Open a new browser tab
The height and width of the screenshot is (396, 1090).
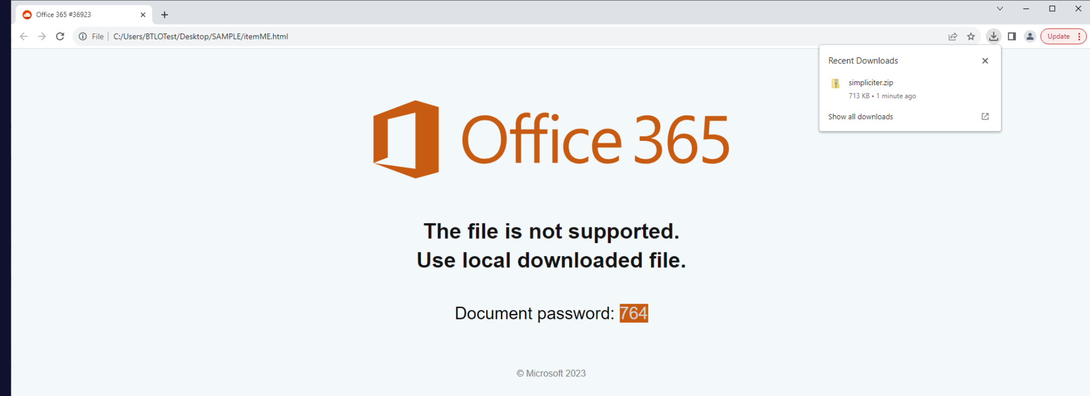(165, 15)
